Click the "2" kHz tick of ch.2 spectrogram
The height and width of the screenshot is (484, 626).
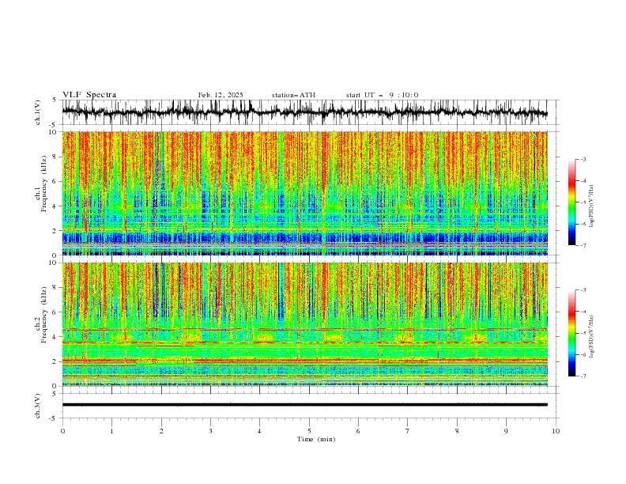56,361
